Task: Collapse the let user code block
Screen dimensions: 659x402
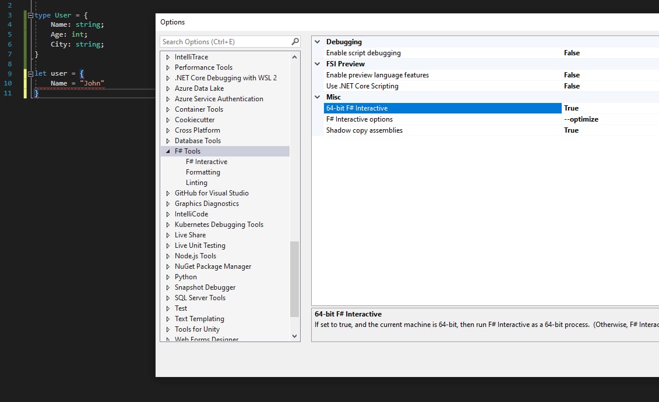Action: tap(30, 73)
